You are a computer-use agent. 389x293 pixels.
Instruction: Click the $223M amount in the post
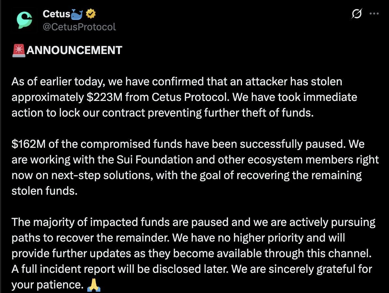pos(105,97)
